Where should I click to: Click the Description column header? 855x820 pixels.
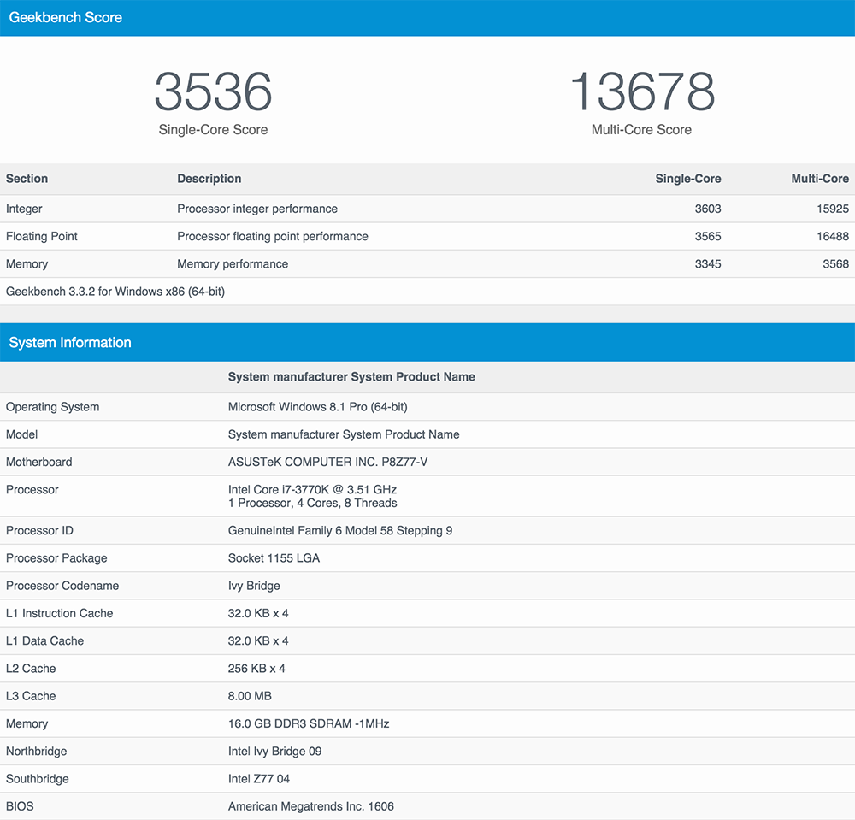pyautogui.click(x=209, y=179)
